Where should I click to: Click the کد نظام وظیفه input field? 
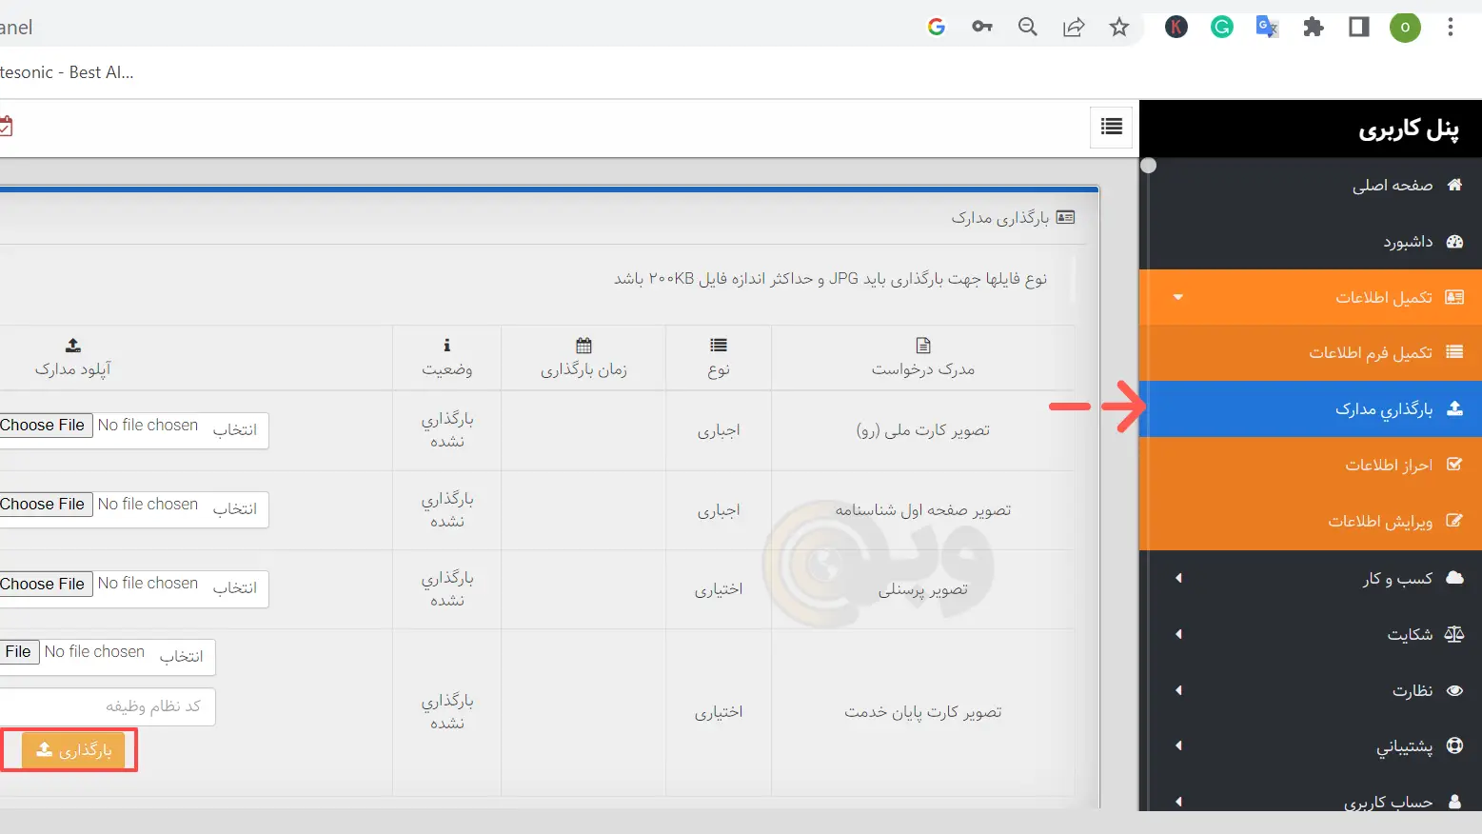(105, 706)
